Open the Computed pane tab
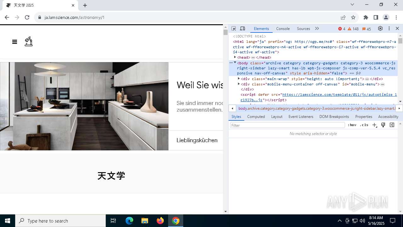Image resolution: width=403 pixels, height=227 pixels. click(x=256, y=117)
